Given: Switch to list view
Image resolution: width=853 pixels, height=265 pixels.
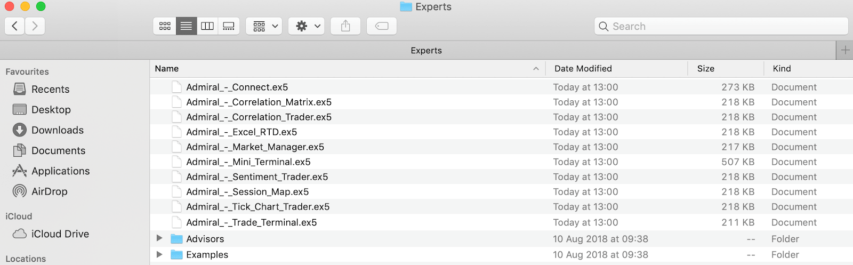Looking at the screenshot, I should (186, 26).
